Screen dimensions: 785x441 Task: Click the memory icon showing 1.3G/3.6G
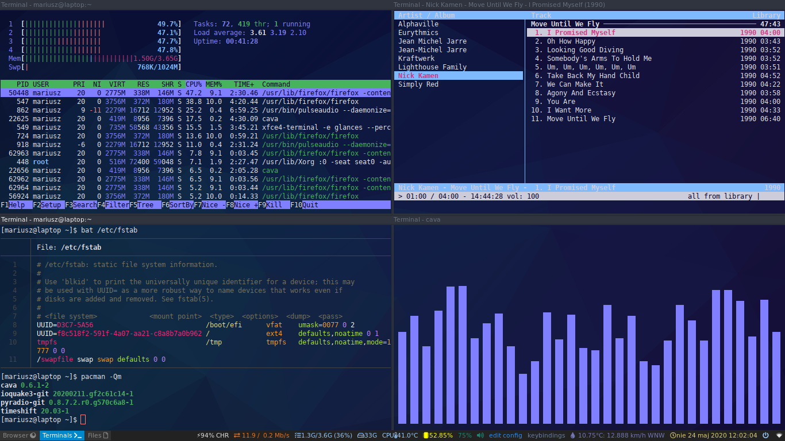click(297, 435)
